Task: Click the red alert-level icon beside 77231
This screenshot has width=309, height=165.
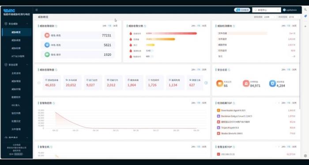Action: pyautogui.click(x=47, y=35)
